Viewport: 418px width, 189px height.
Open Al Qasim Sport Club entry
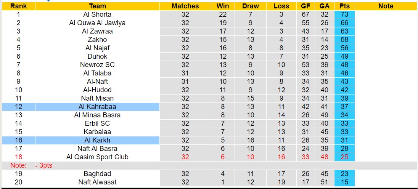coord(97,157)
